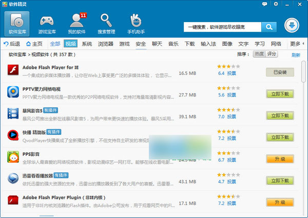Click the star rating of 暴风影音5

click(228, 110)
